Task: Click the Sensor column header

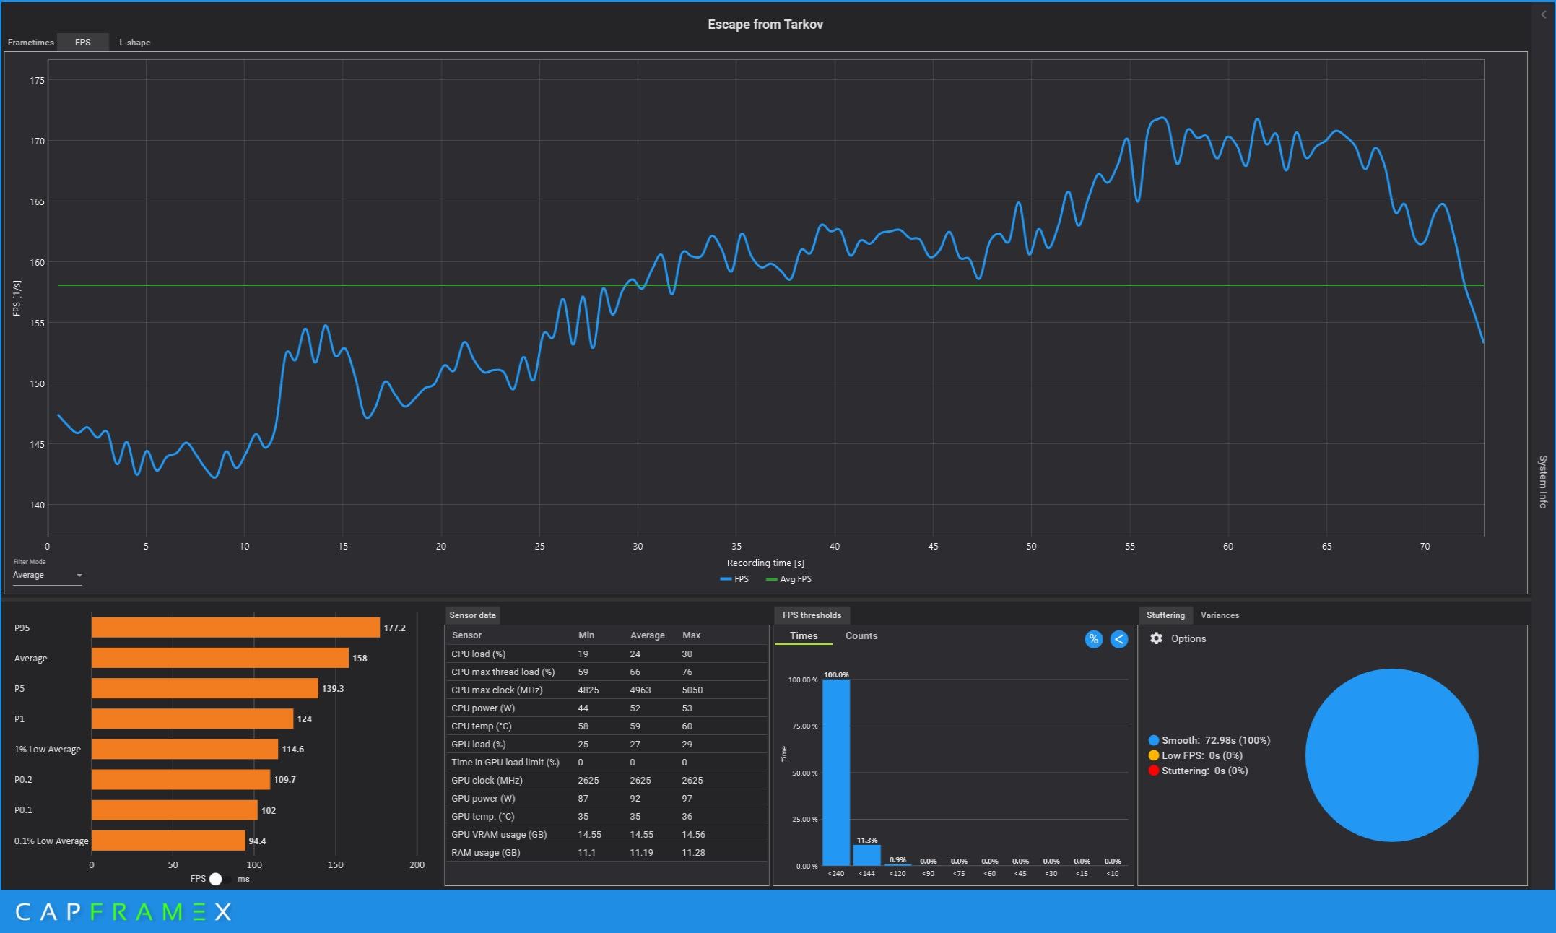Action: point(466,635)
